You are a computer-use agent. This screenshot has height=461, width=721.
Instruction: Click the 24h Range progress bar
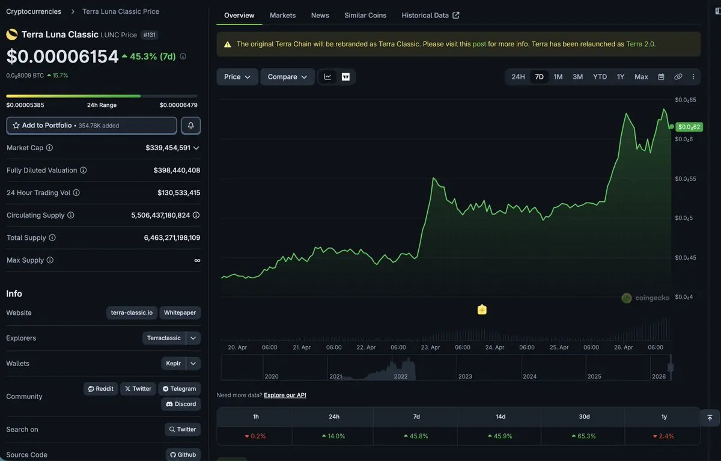(x=102, y=96)
